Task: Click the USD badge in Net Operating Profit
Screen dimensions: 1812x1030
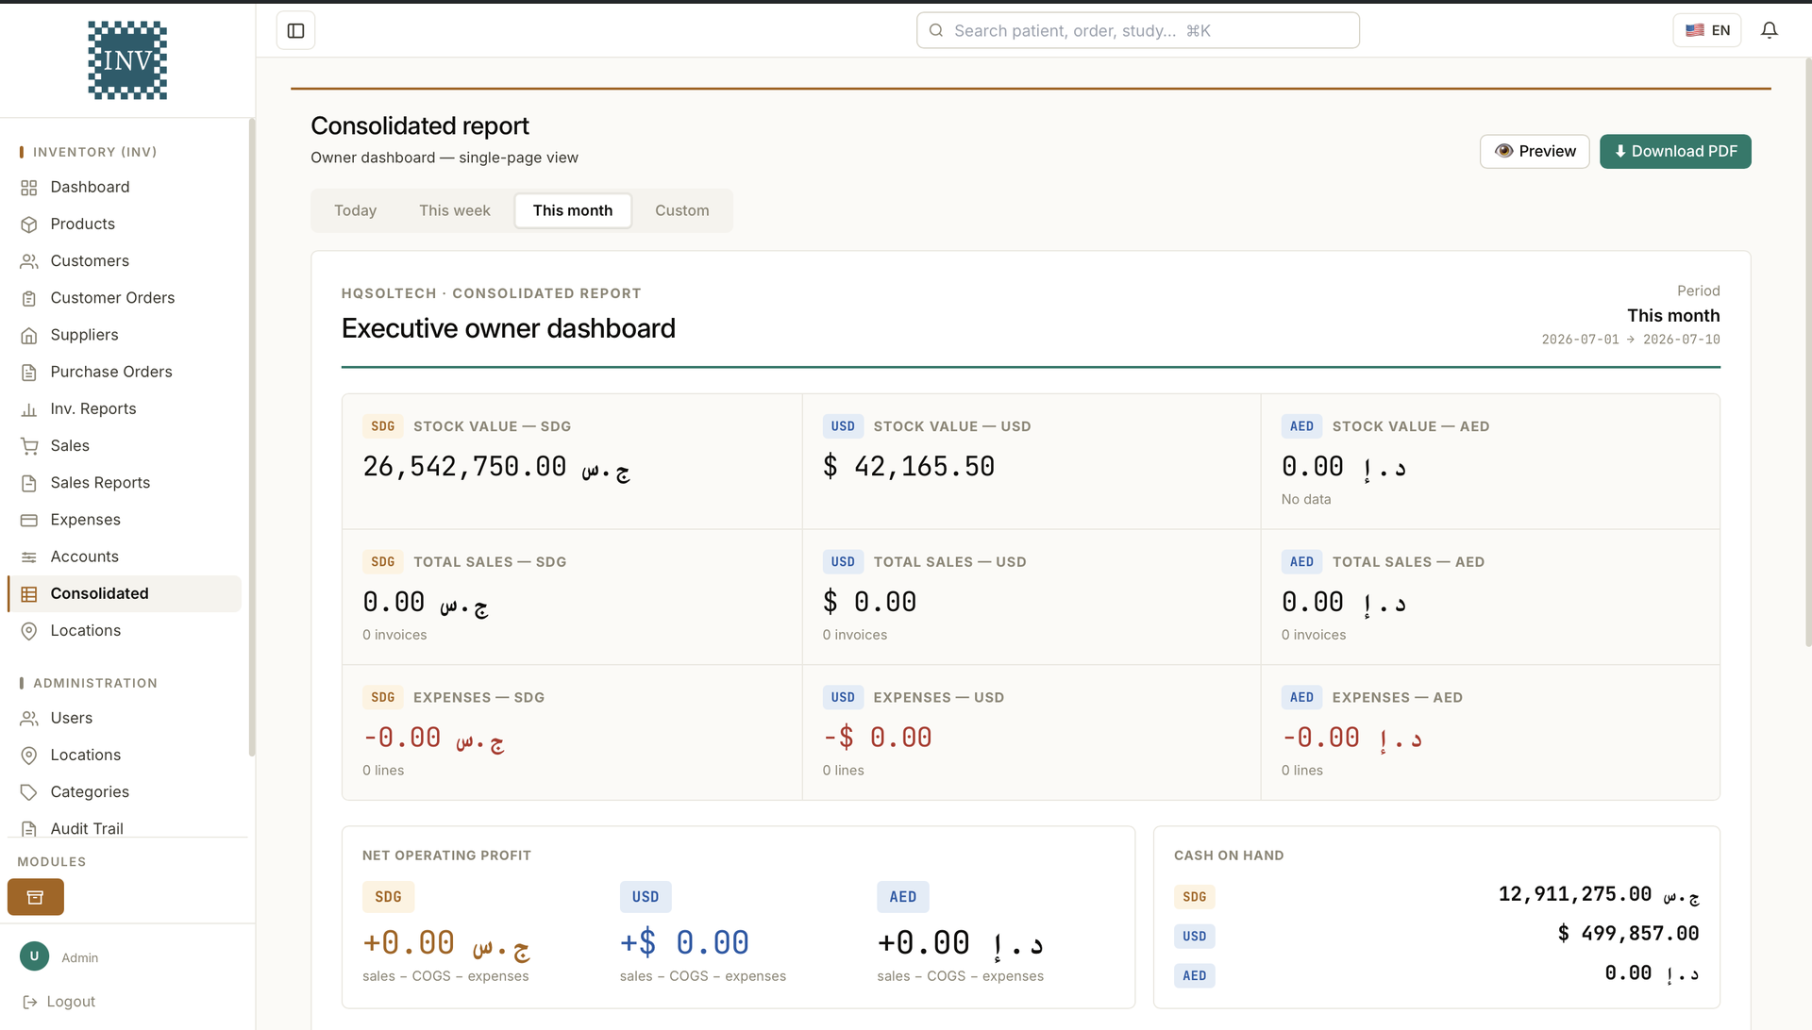Action: [x=646, y=897]
